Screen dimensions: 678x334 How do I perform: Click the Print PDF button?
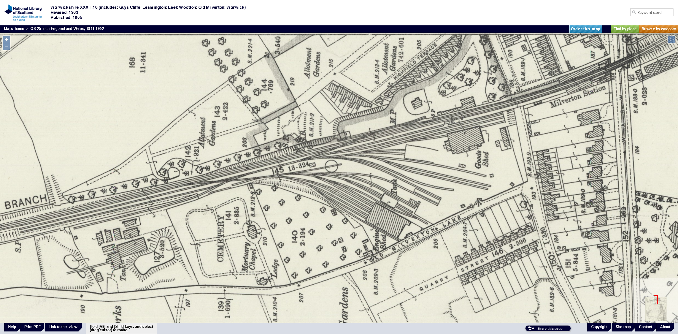pyautogui.click(x=32, y=327)
